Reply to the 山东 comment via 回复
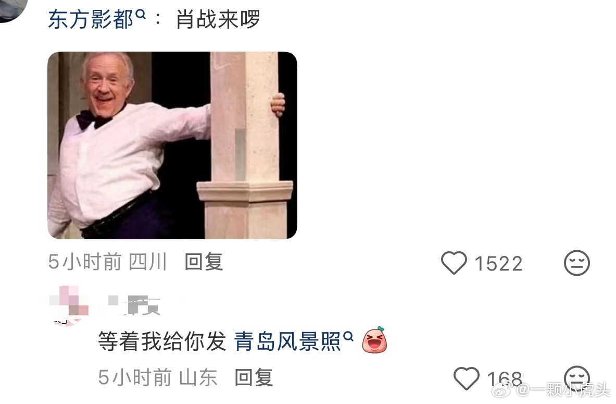This screenshot has width=616, height=404. [x=254, y=377]
